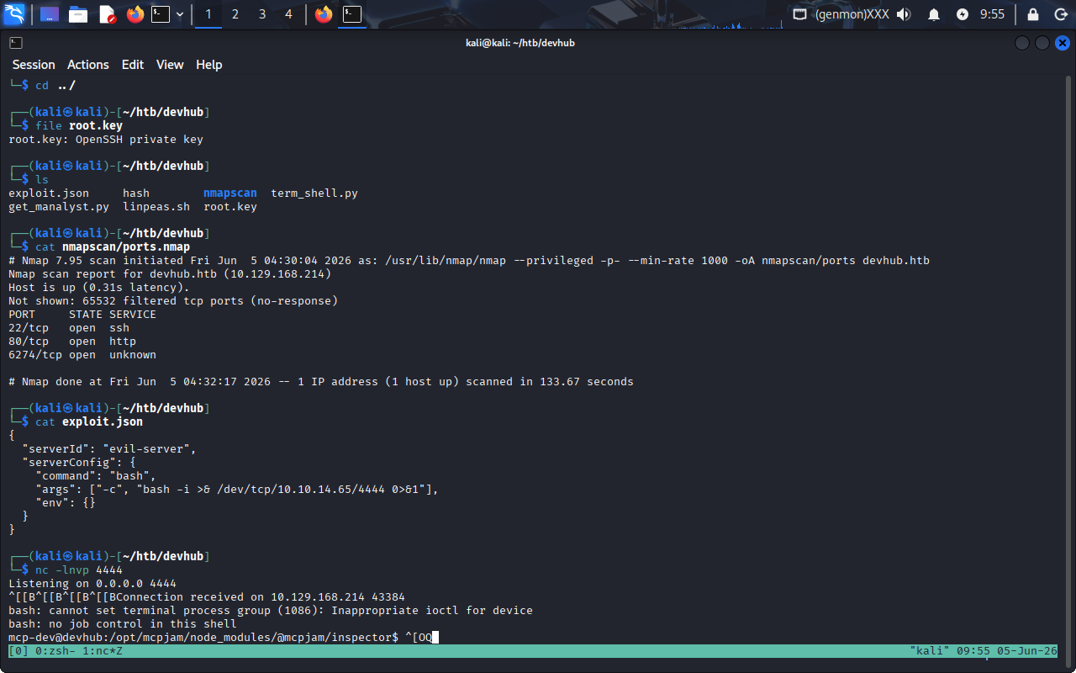
Task: Open the Session menu
Action: click(x=34, y=65)
